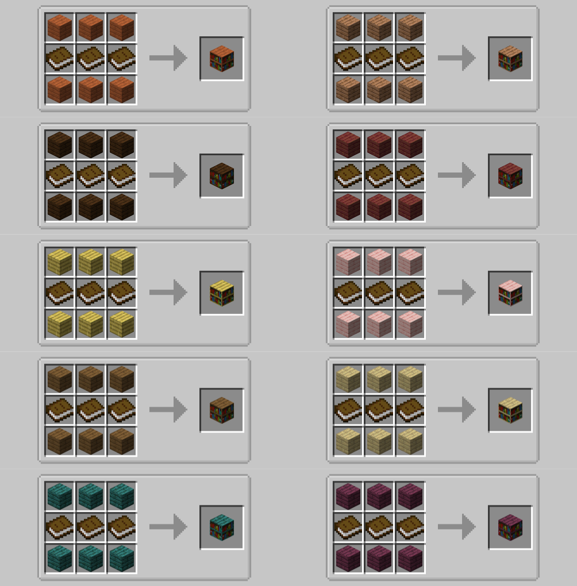Image resolution: width=577 pixels, height=586 pixels.
Task: Click top-left acacia planks in first recipe
Action: pos(60,27)
